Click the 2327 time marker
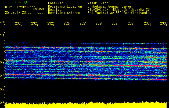 click(x=115, y=23)
